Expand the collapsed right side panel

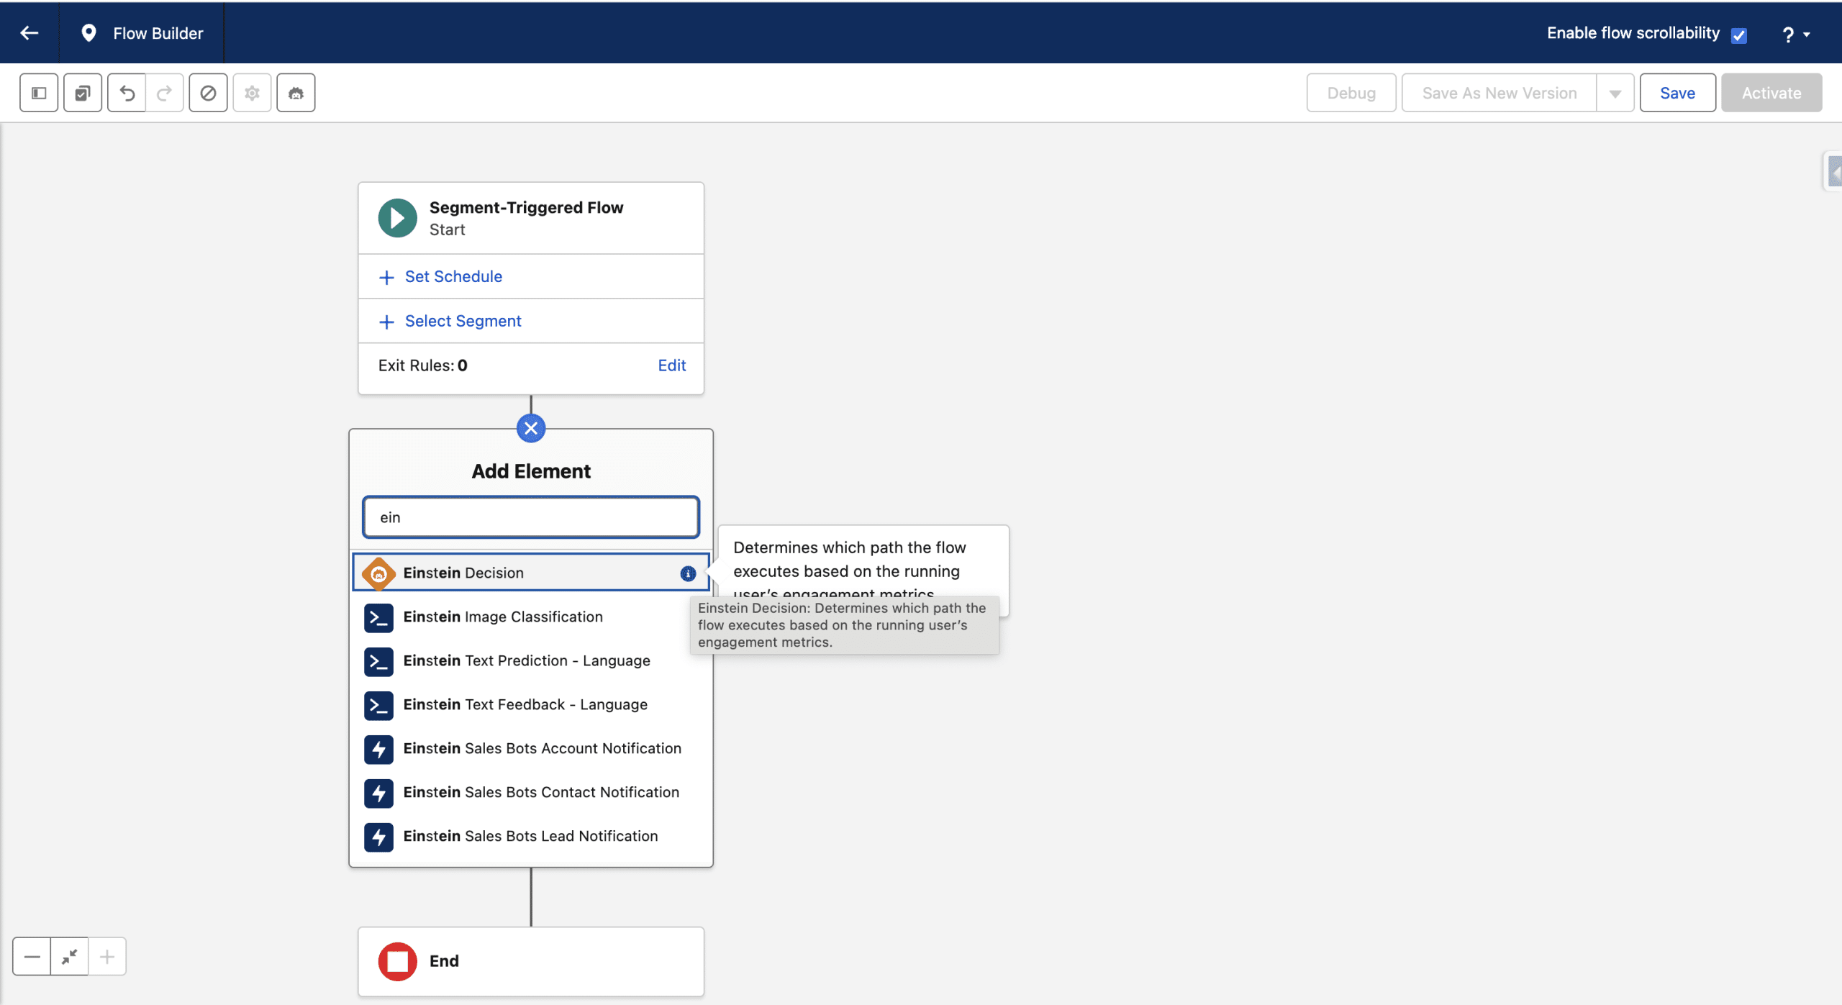1834,172
